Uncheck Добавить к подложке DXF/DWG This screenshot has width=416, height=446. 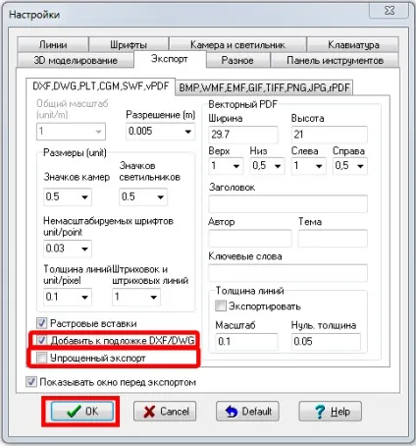point(42,341)
